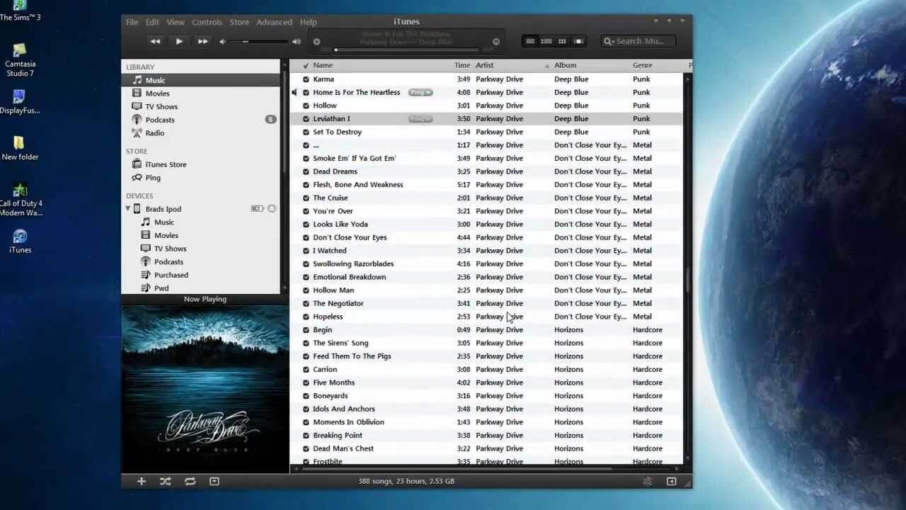Screen dimensions: 906x510
Task: Hide the Now Playing artwork panel
Action: tap(214, 482)
